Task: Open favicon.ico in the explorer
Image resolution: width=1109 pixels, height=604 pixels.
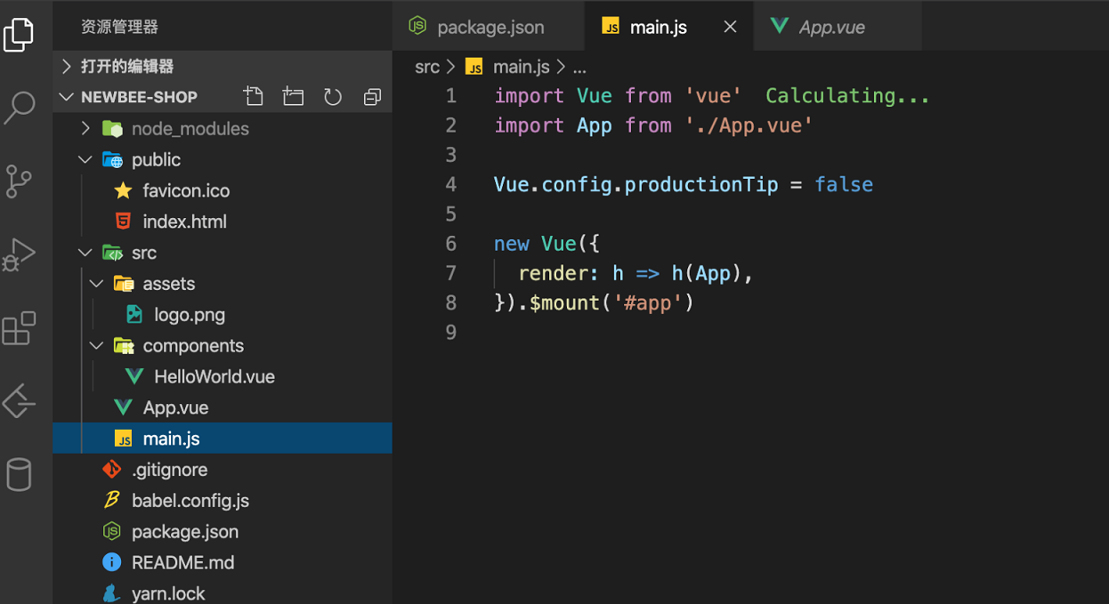Action: pyautogui.click(x=223, y=190)
